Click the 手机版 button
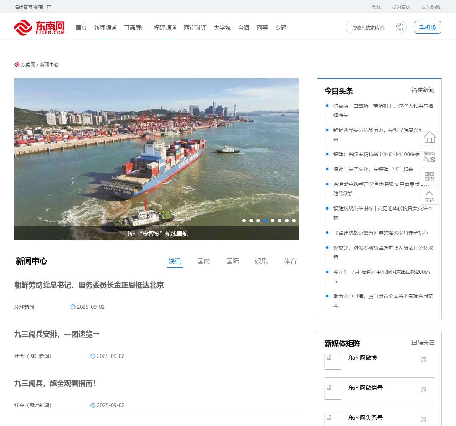The width and height of the screenshot is (456, 426). pos(427,27)
